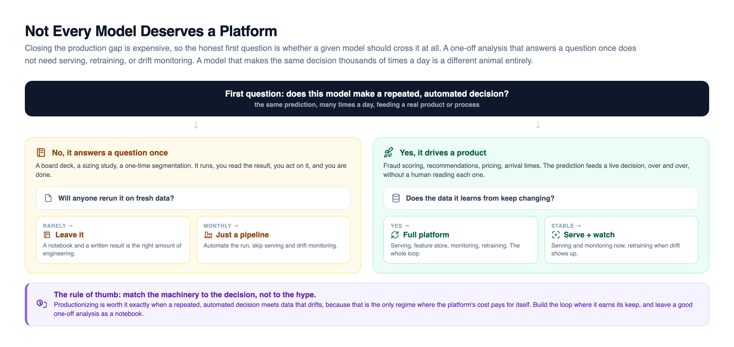The height and width of the screenshot is (347, 734).
Task: Click the rocket icon beside "Yes, it drives"
Action: 388,153
